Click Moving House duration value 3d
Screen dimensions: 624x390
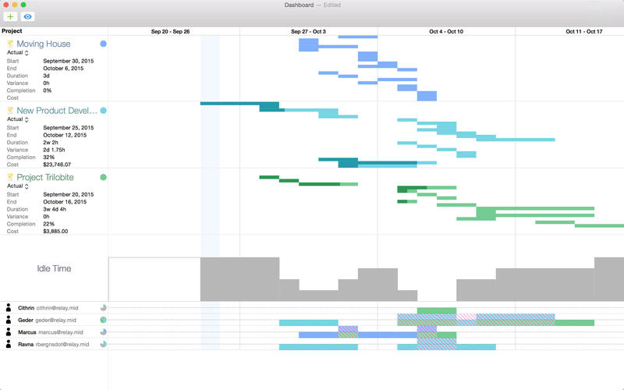pos(46,76)
